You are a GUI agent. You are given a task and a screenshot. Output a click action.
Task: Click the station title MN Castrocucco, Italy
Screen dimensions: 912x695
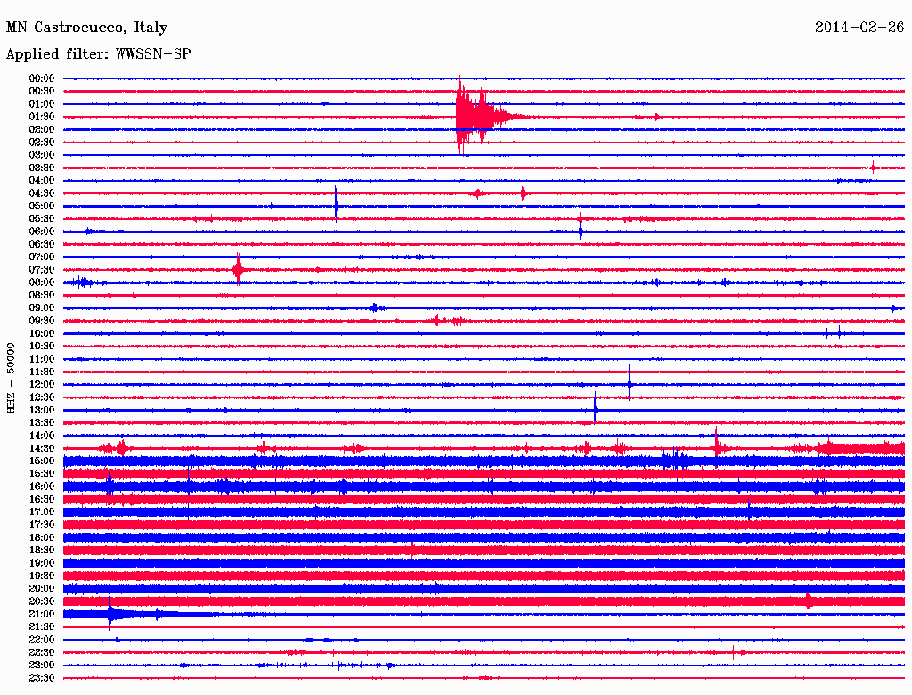coord(86,28)
